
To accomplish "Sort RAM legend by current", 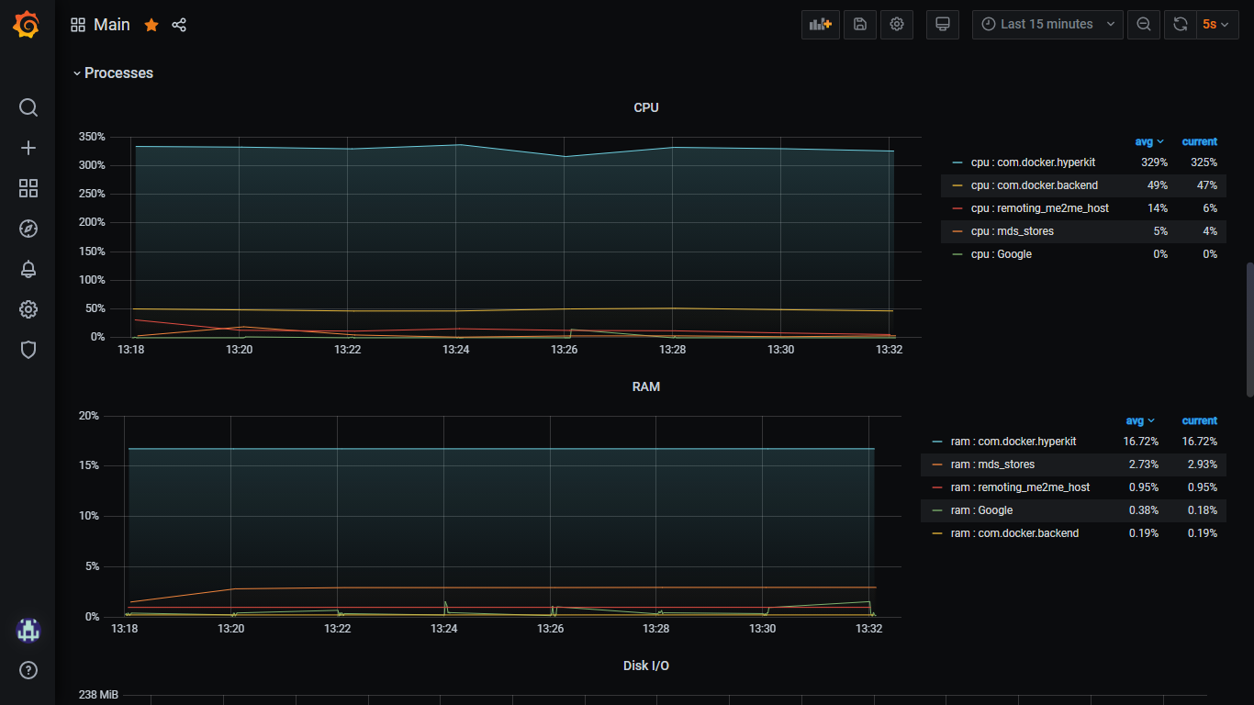I will pos(1199,420).
